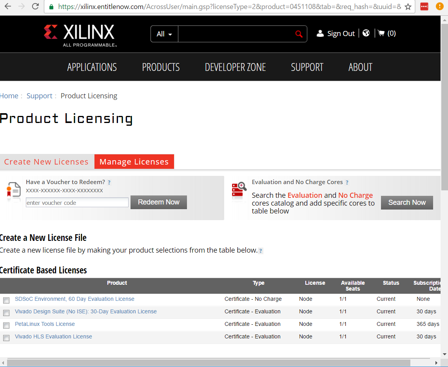The width and height of the screenshot is (448, 367).
Task: Click help icon beside Evaluation and No Charge Cores
Action: (347, 182)
